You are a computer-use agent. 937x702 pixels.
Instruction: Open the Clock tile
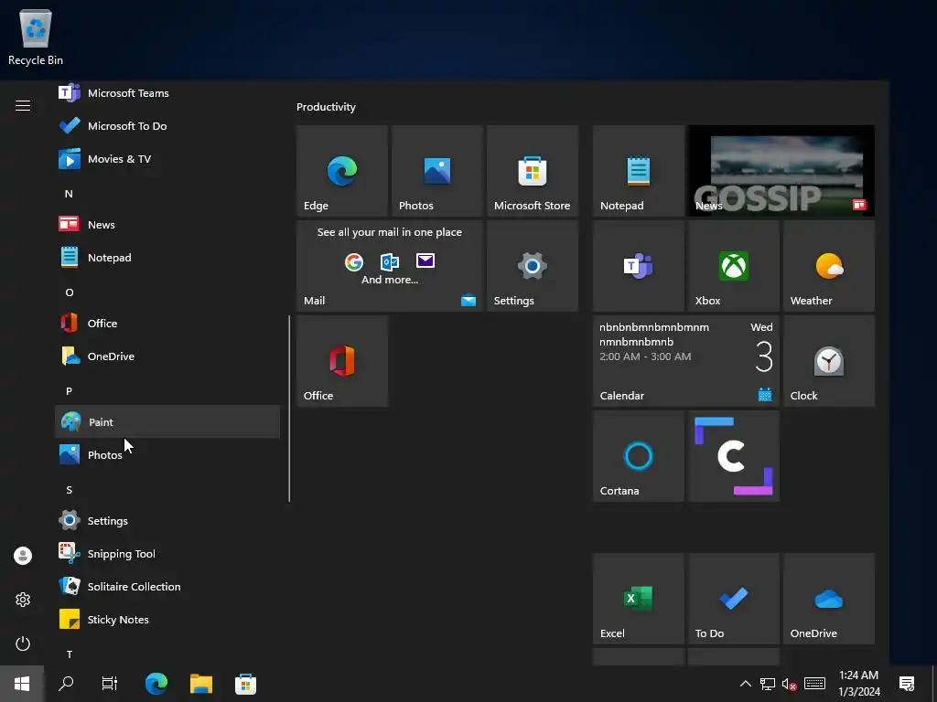pyautogui.click(x=829, y=361)
